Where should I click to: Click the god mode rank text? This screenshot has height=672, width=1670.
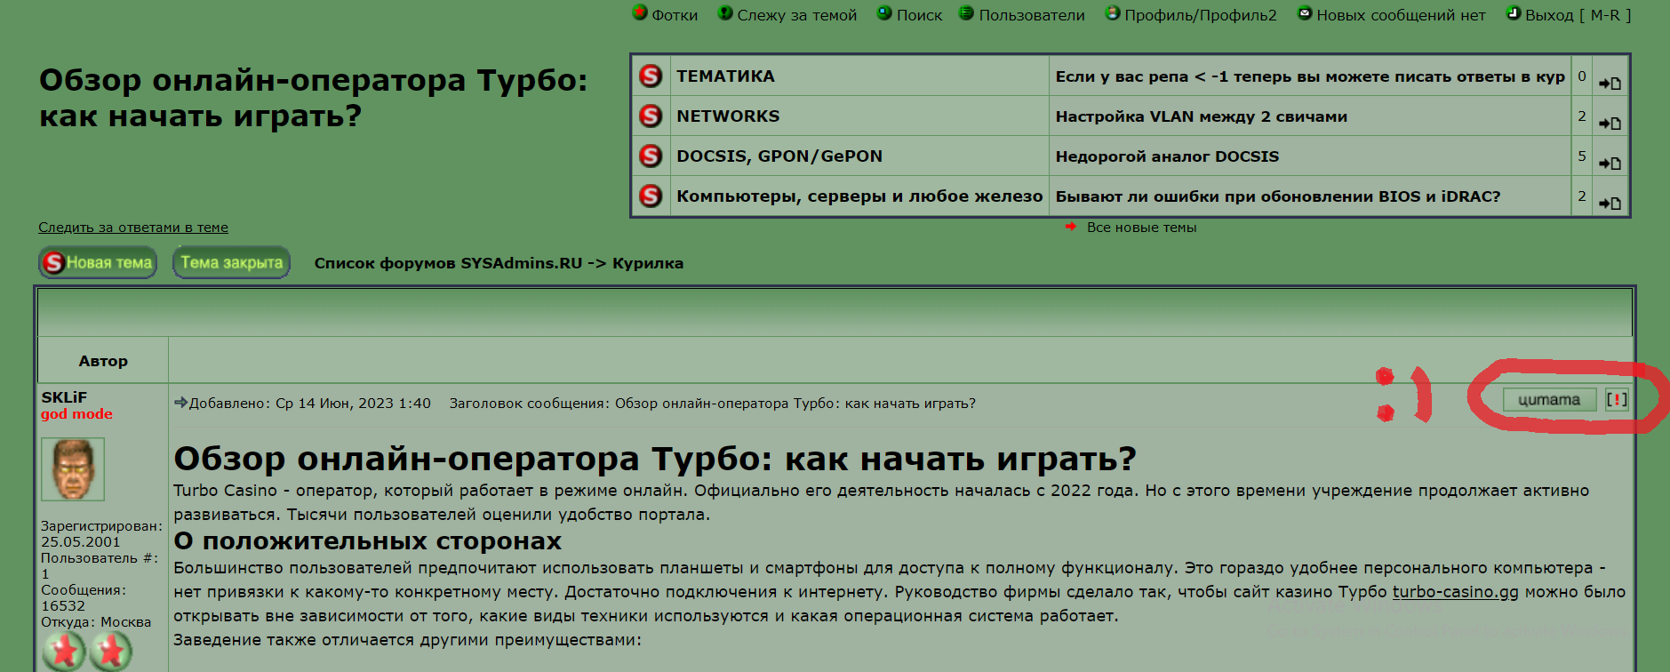(x=76, y=414)
